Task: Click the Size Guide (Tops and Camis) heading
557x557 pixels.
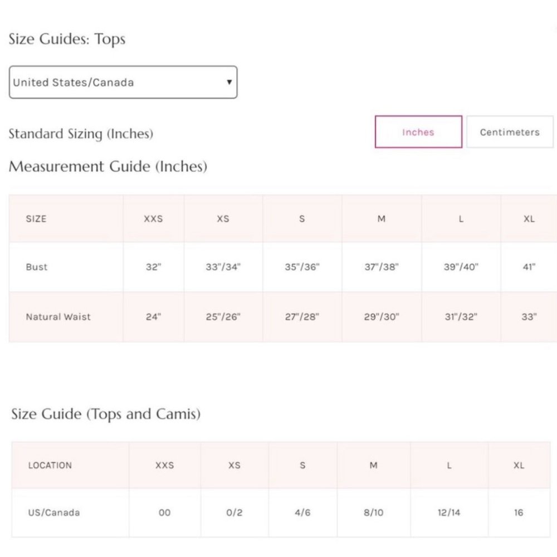Action: (106, 414)
